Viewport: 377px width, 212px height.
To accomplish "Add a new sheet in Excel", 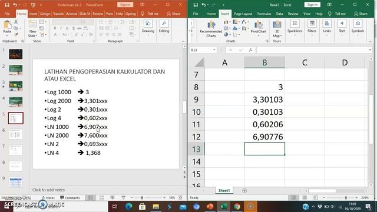I will (x=244, y=191).
